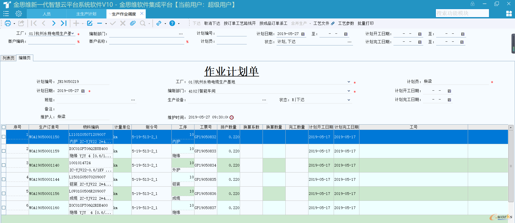Open 班组 lookup ellipsis
Image resolution: width=515 pixels, height=223 pixels.
click(133, 100)
